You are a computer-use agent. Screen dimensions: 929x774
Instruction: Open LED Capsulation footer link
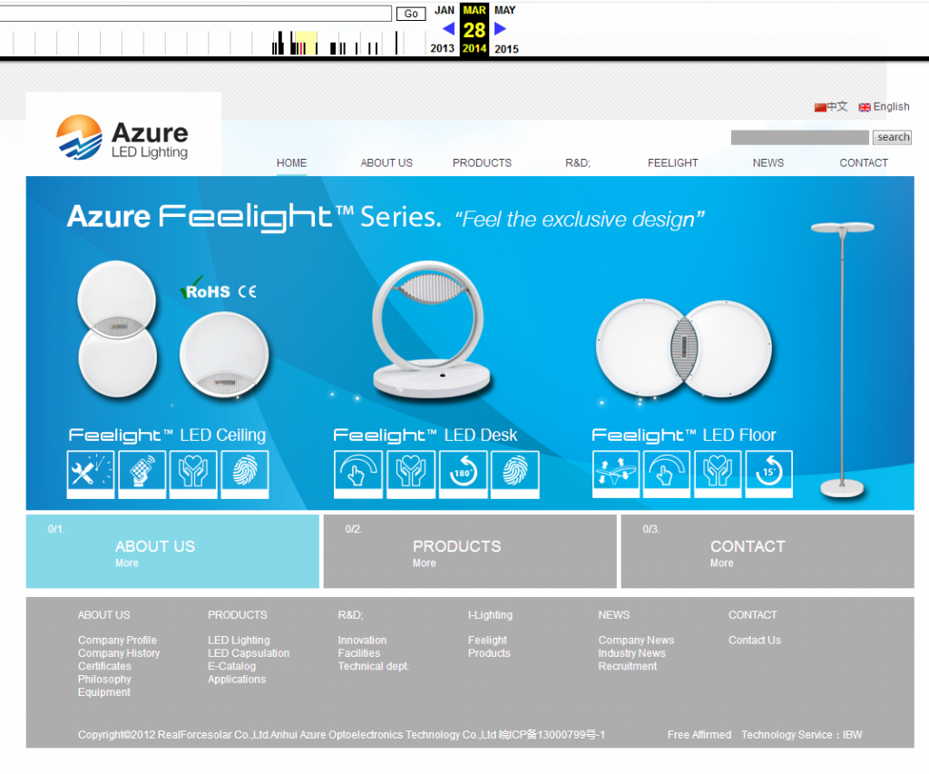click(x=249, y=653)
